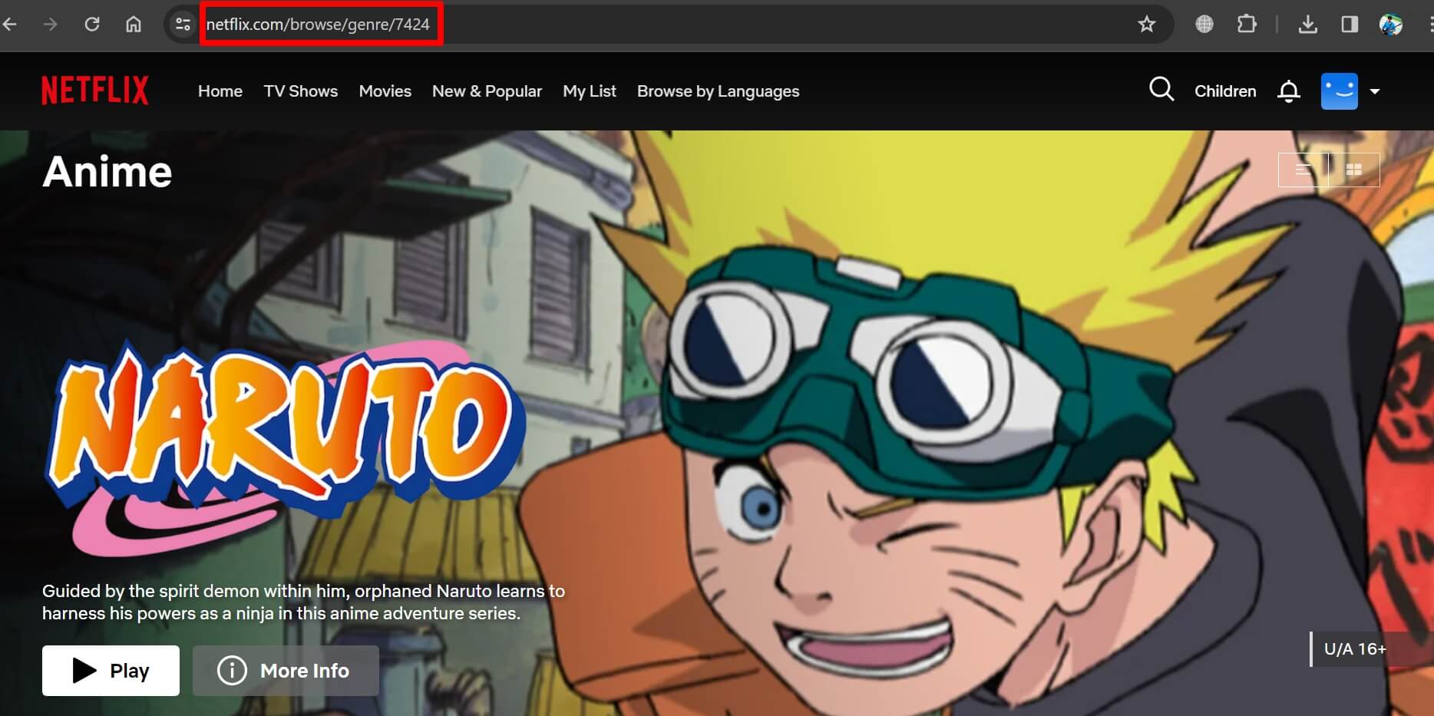Screen dimensions: 1434x716
Task: Go to the browser home page icon
Action: pos(134,25)
